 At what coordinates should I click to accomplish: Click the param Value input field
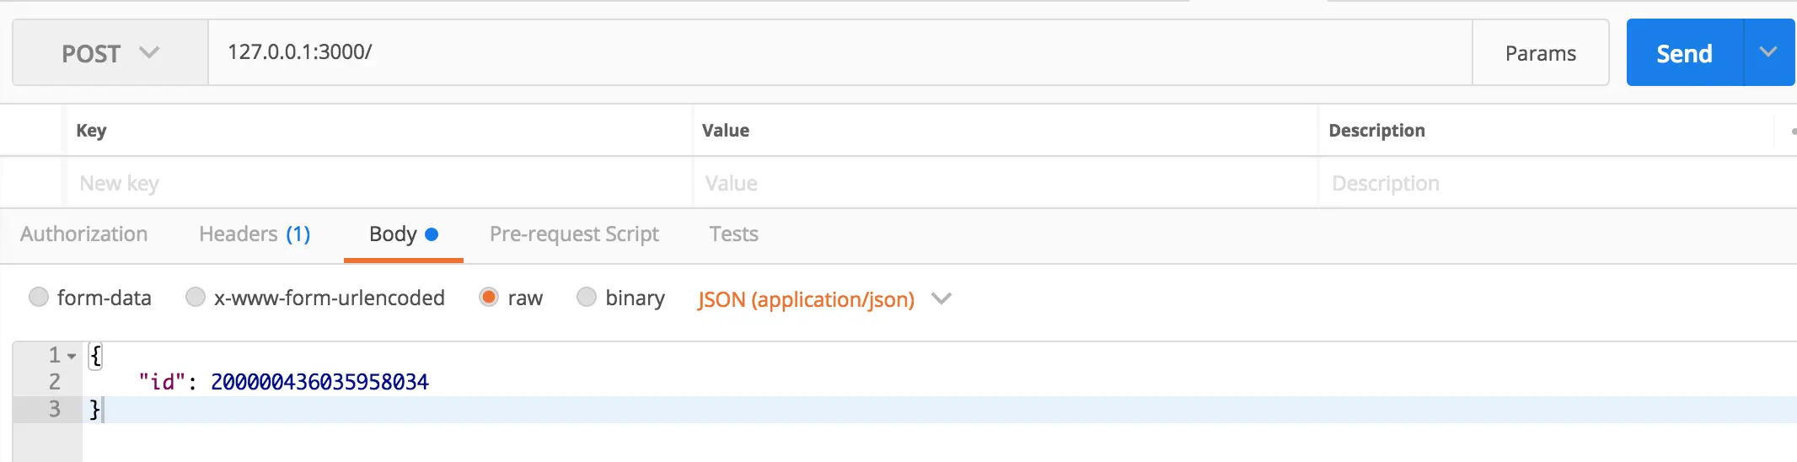1005,183
